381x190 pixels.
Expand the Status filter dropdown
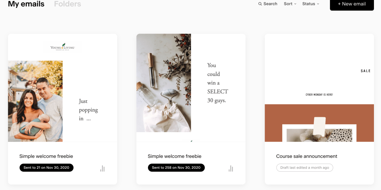click(311, 4)
